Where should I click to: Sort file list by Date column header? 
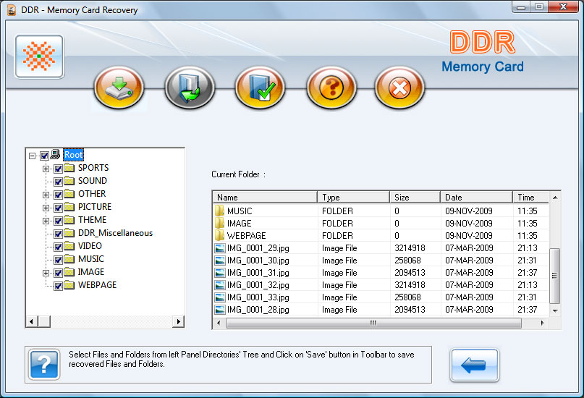click(476, 197)
